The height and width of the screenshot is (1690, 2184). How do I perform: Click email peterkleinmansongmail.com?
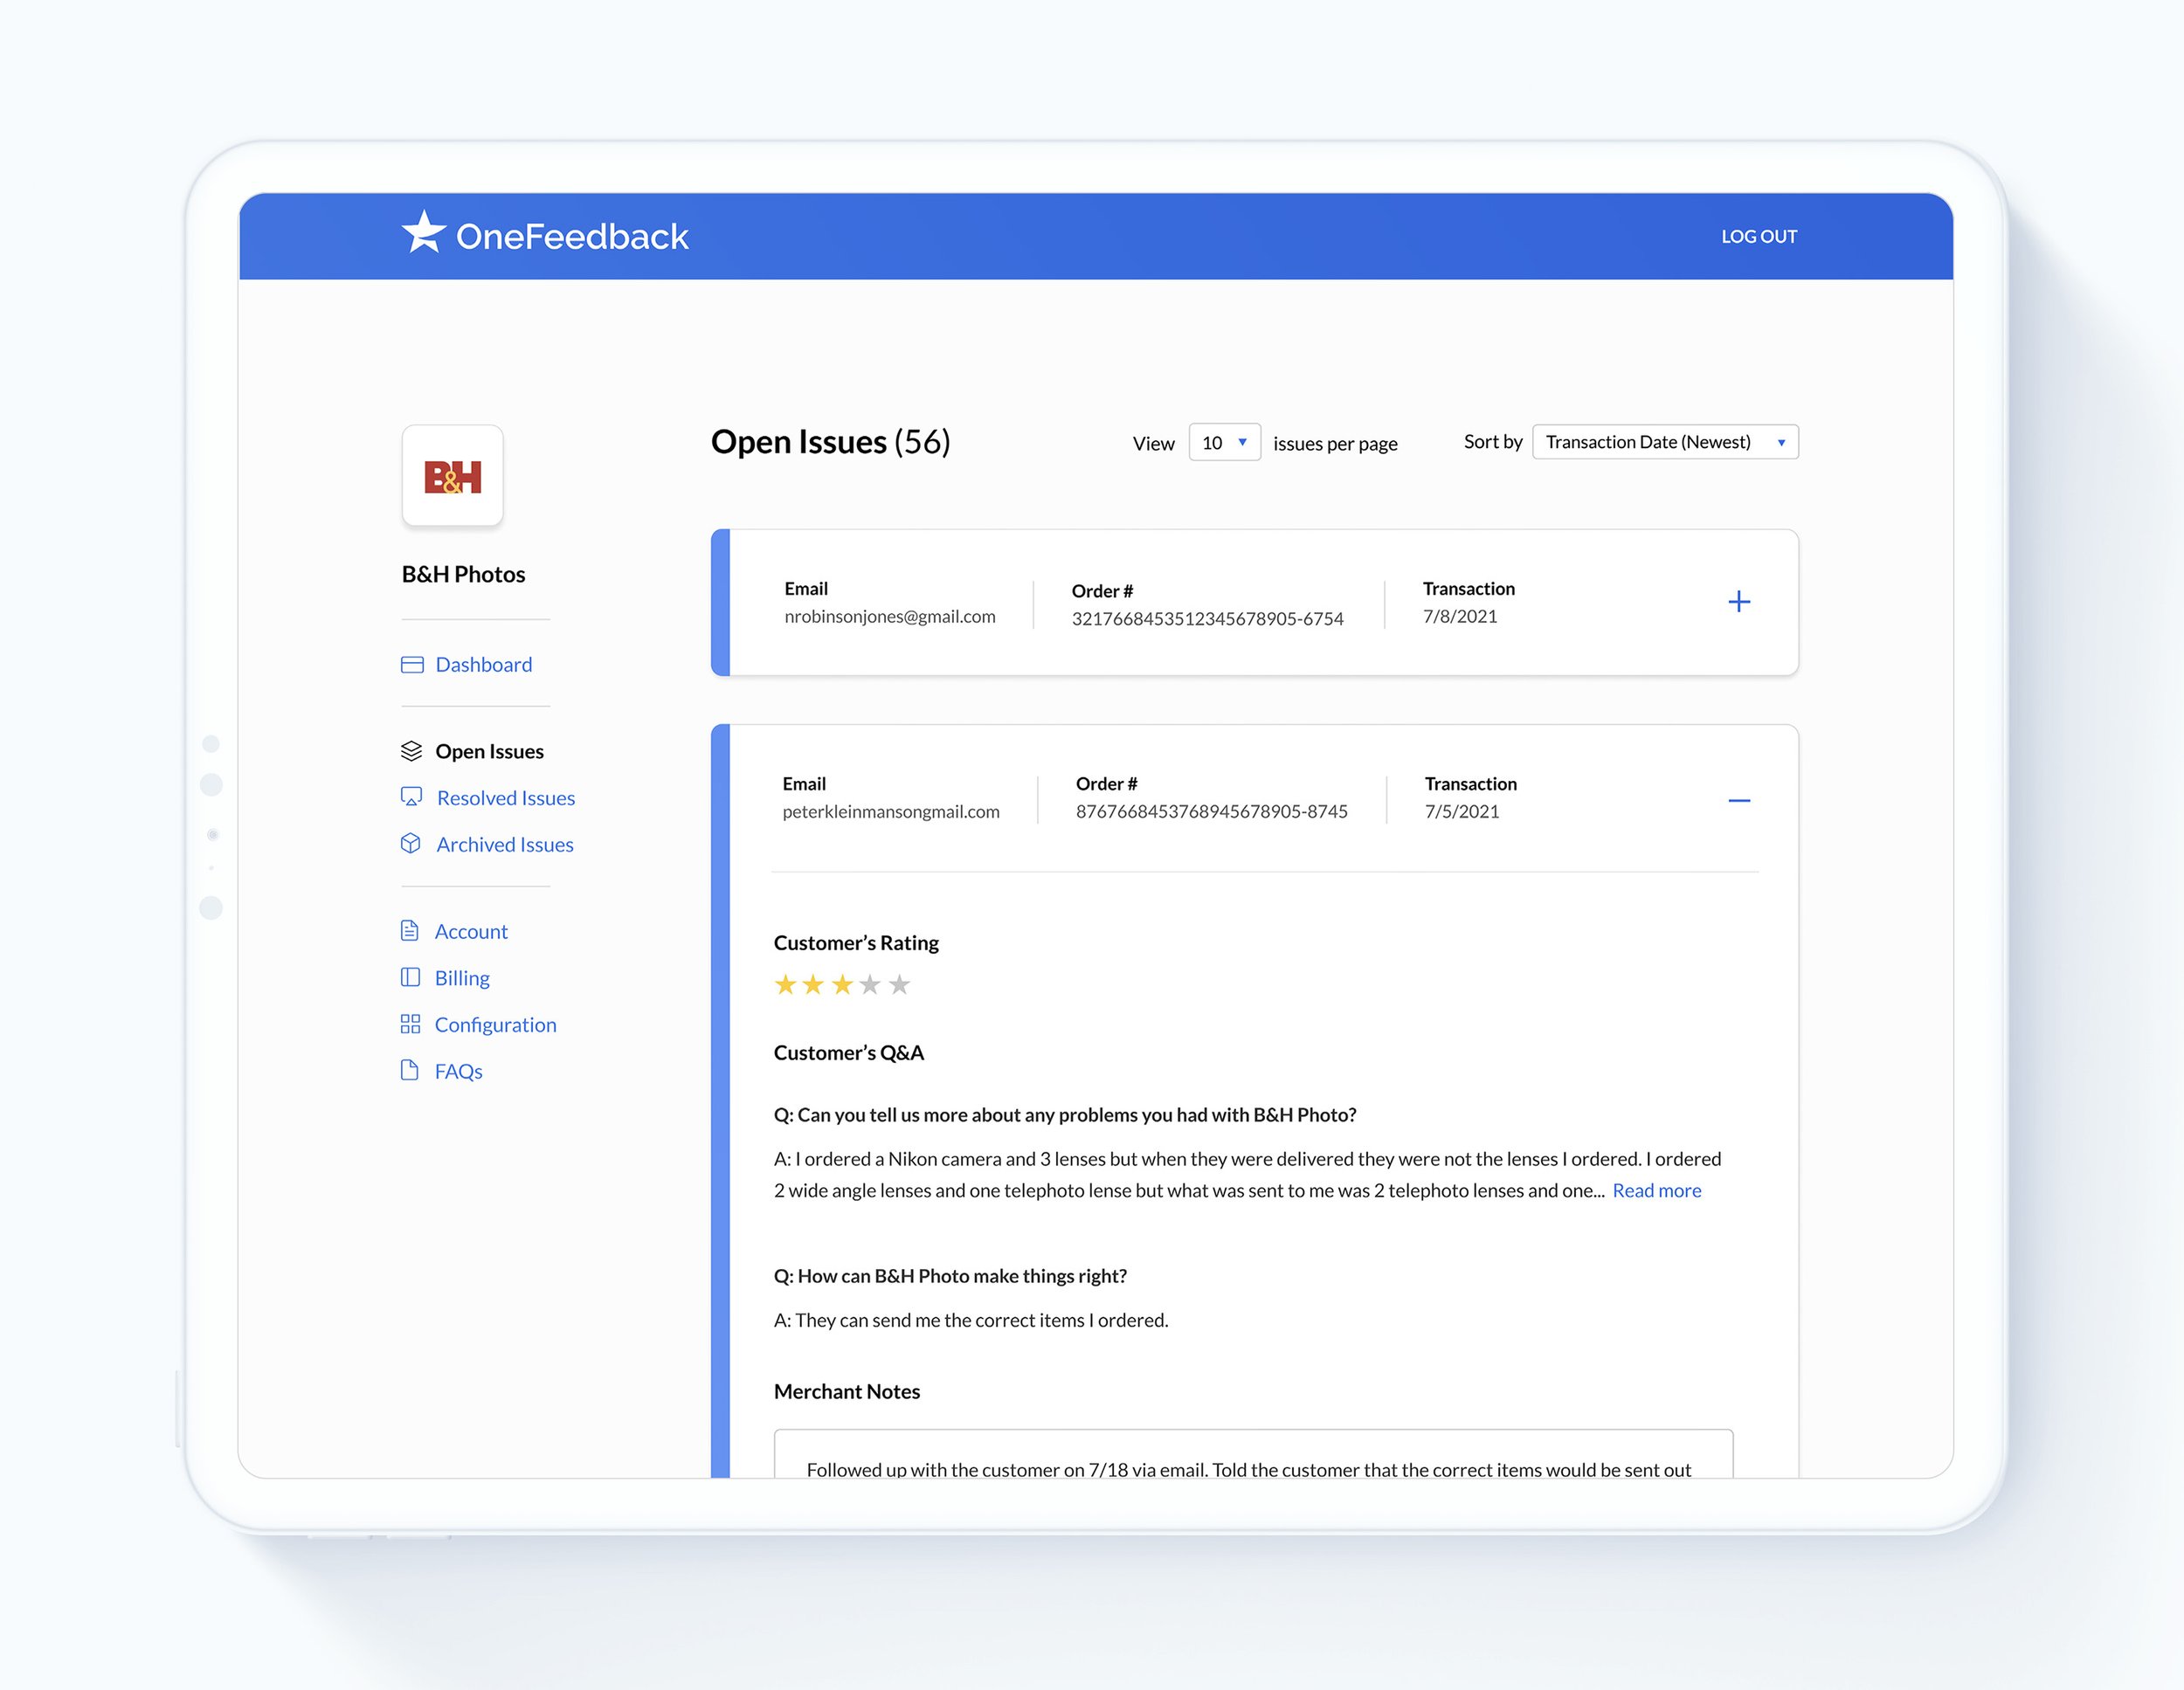(x=891, y=812)
